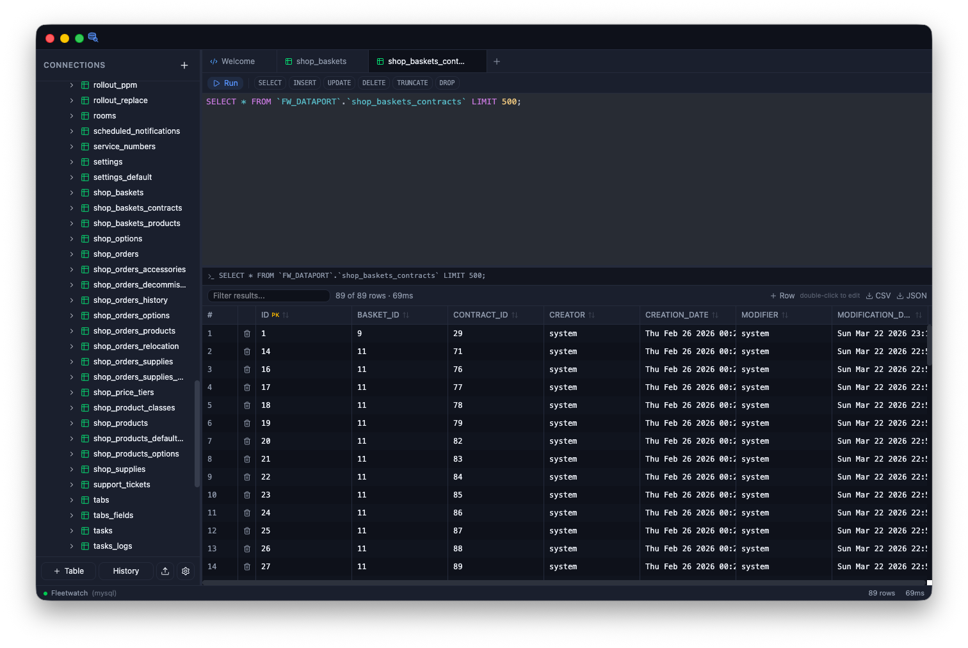Open a new query tab
Image resolution: width=968 pixels, height=648 pixels.
coord(497,61)
